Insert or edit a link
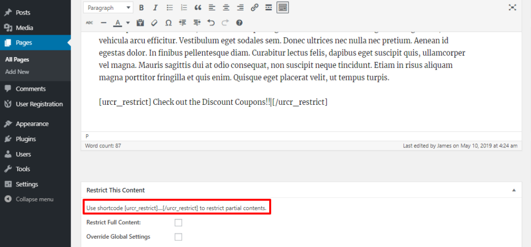The image size is (531, 247). (x=254, y=8)
